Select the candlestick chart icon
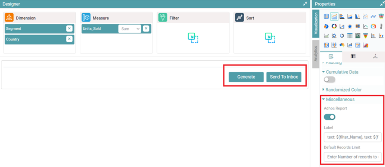 pyautogui.click(x=334, y=45)
